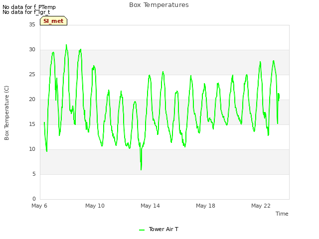Click the 30 y-axis tick label
319x239 pixels.
pos(32,50)
